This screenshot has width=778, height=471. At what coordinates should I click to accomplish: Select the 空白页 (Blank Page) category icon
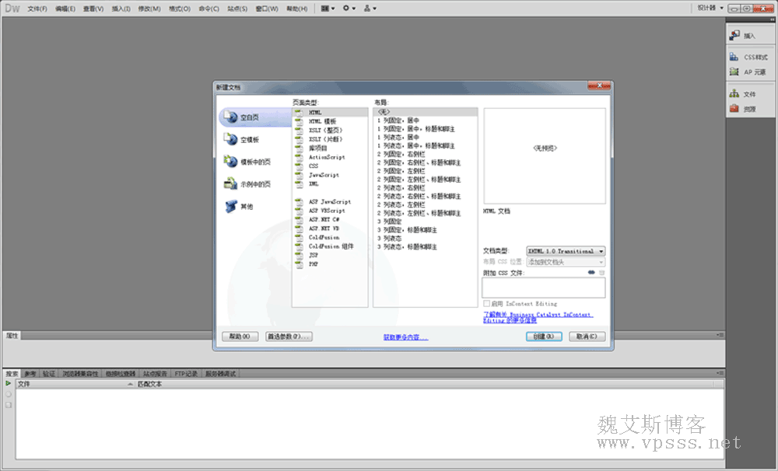(230, 117)
